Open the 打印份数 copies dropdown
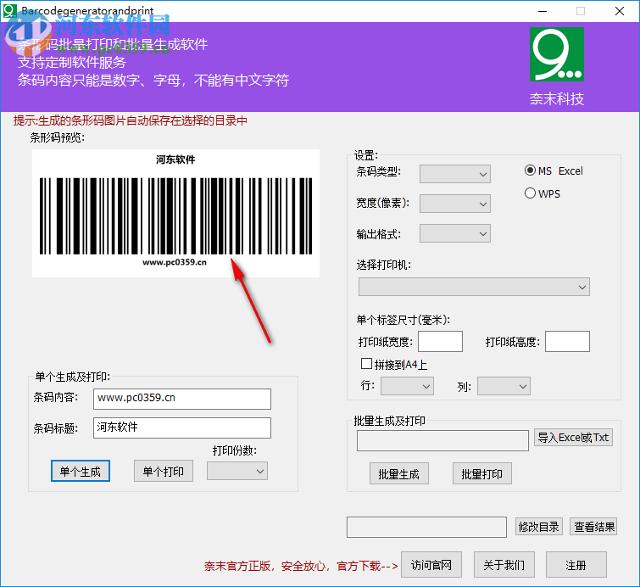The width and height of the screenshot is (640, 587). coord(237,471)
